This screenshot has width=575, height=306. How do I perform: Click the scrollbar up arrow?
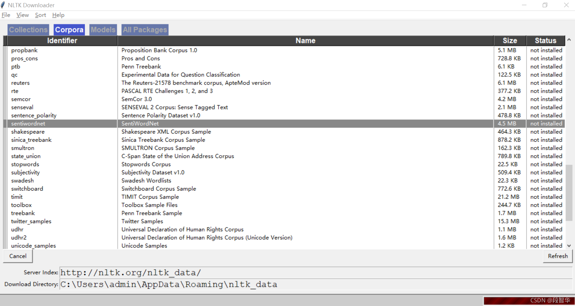click(569, 40)
